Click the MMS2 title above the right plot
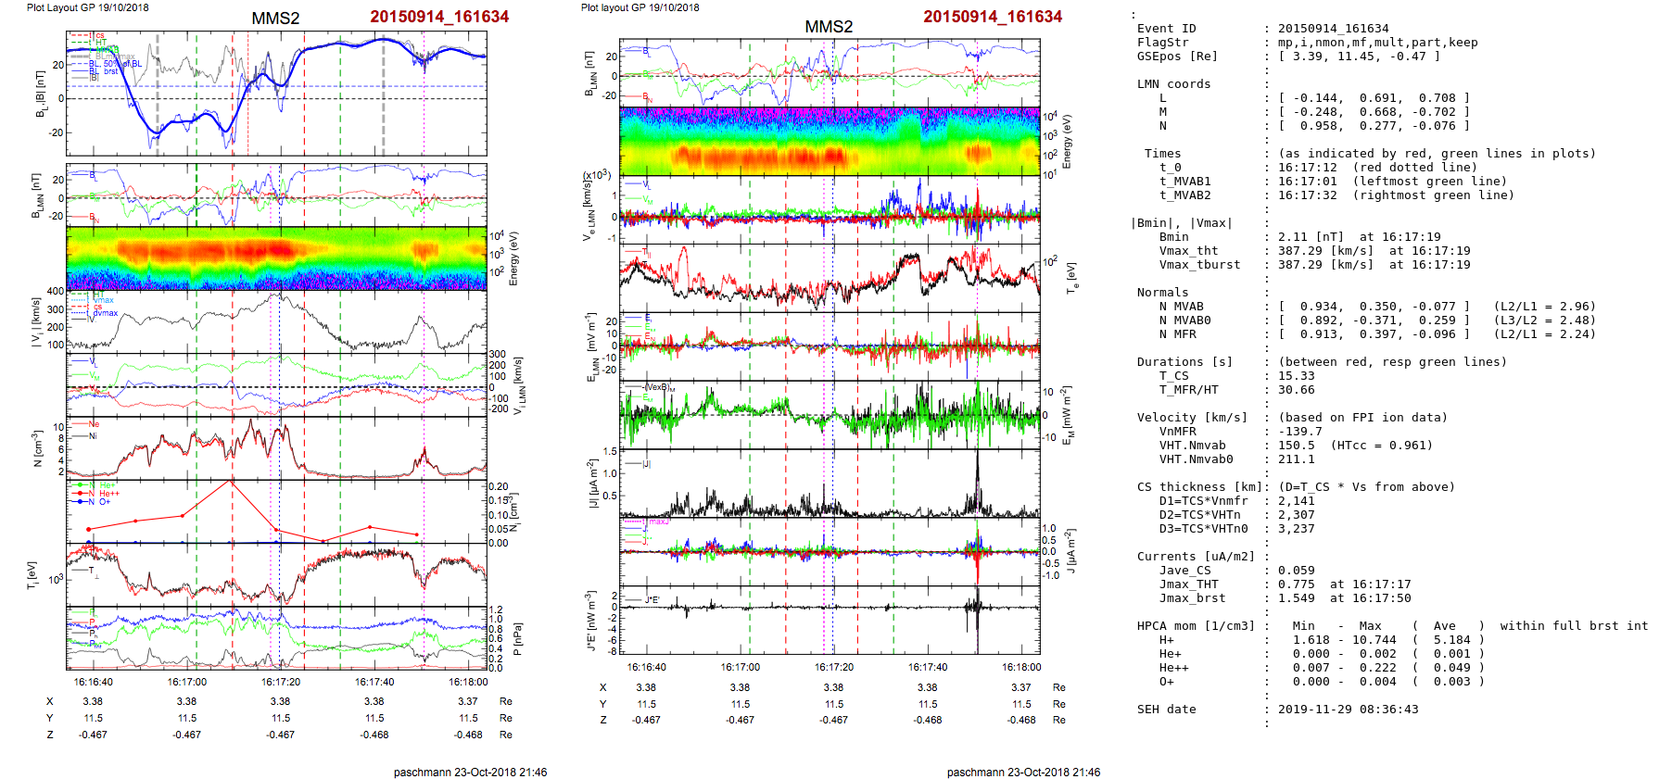Screen dimensions: 1672x779 click(829, 27)
